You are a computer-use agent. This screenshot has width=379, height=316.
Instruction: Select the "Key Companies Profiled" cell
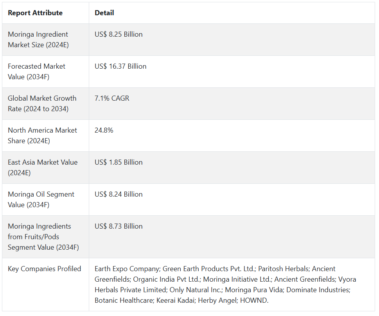coord(45,269)
